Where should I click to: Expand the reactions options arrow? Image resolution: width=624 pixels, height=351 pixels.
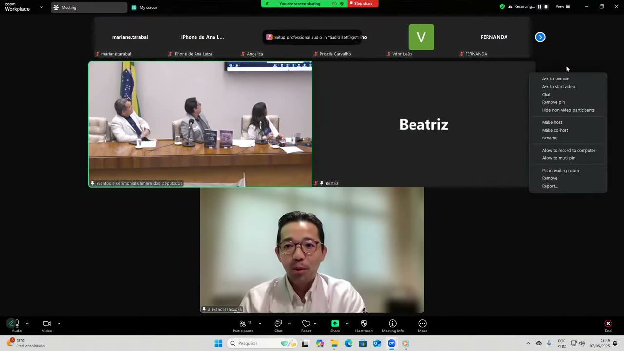(x=315, y=323)
